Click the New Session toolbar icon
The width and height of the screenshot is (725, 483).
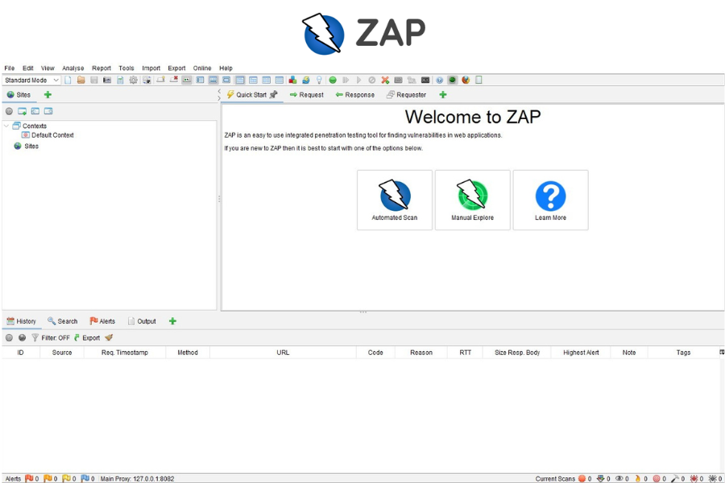[68, 80]
